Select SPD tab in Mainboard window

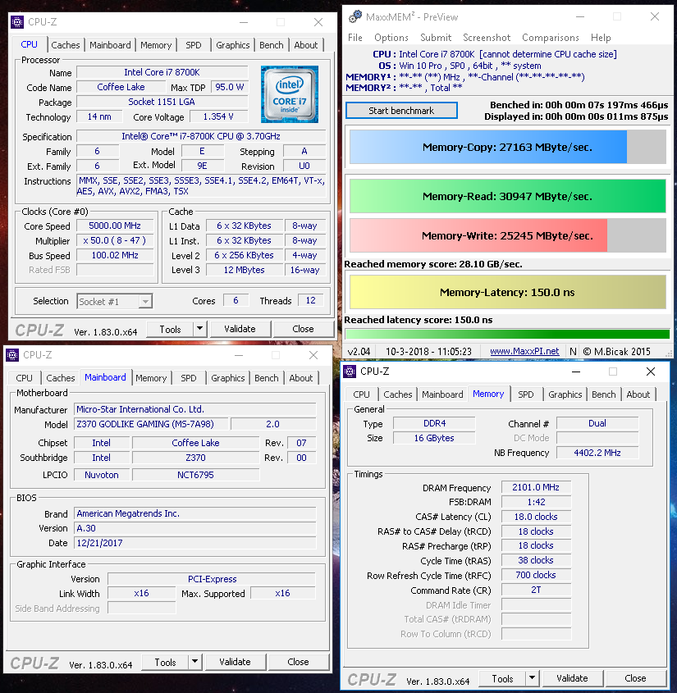tap(189, 378)
